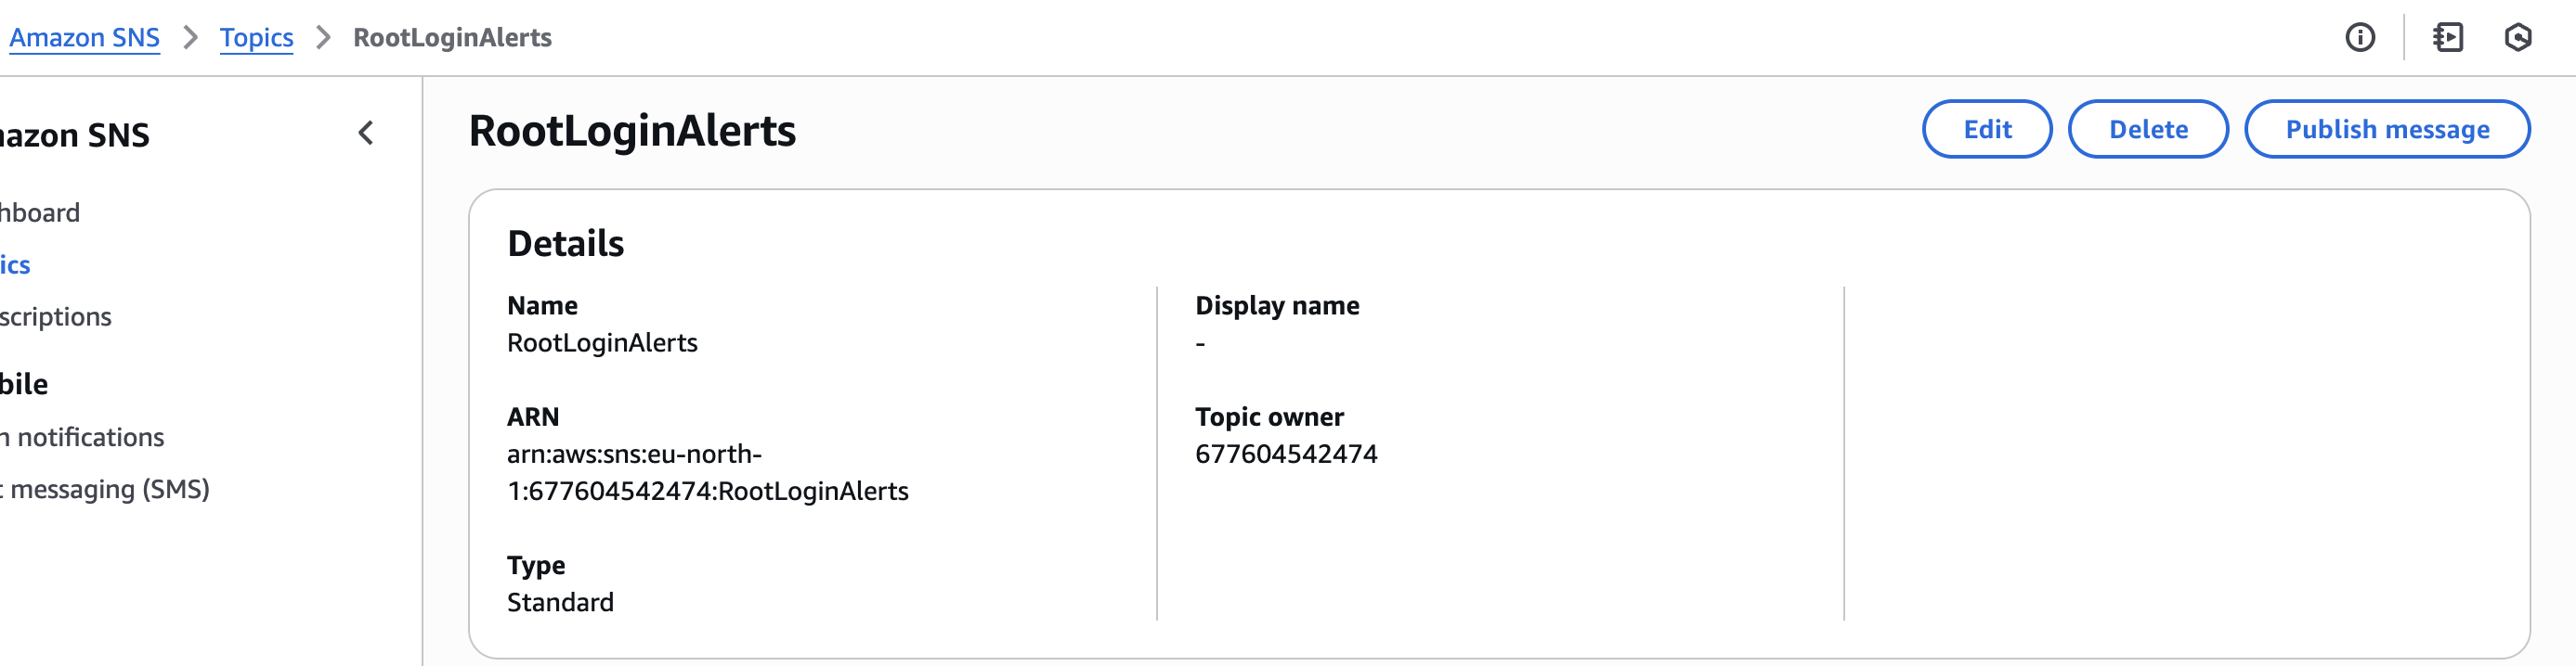Screen dimensions: 2576x666
Task: Collapse the Amazon SNS side navigation
Action: [x=366, y=133]
